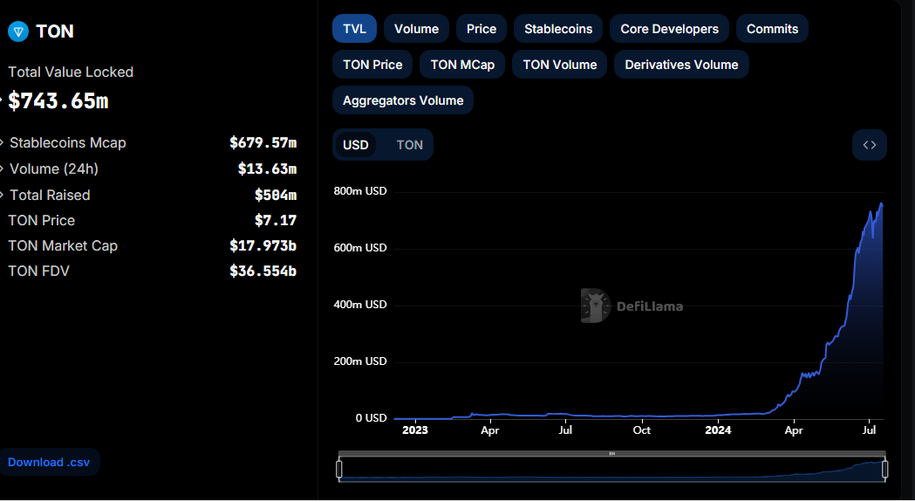915x502 pixels.
Task: Expand the Stablecoins Mcap row
Action: [3, 142]
